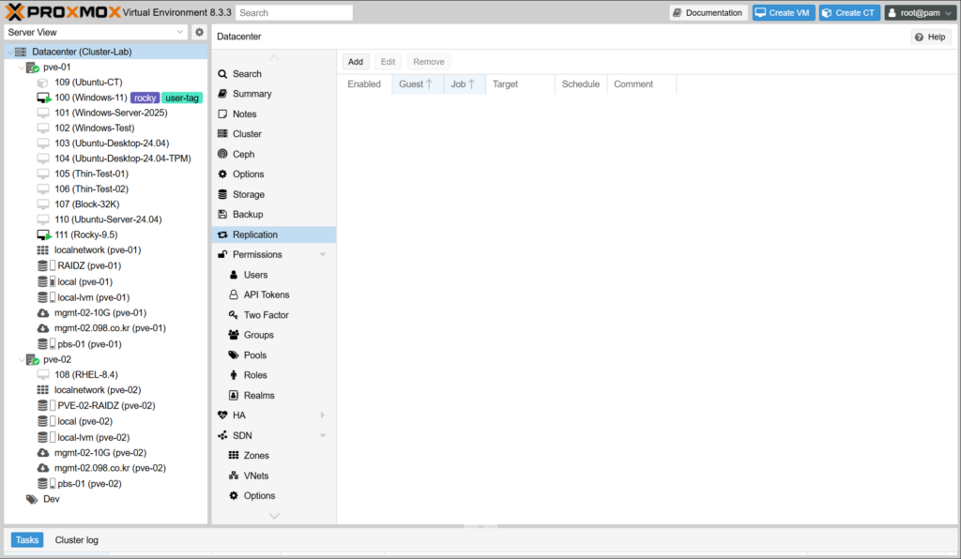Screen dimensions: 961x559
Task: Click the API Tokens icon
Action: pos(234,295)
